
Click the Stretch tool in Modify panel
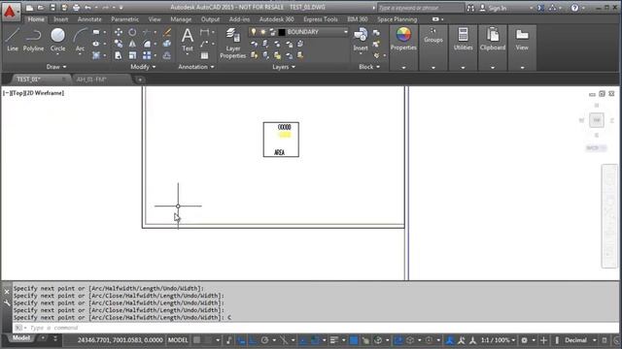[119, 55]
